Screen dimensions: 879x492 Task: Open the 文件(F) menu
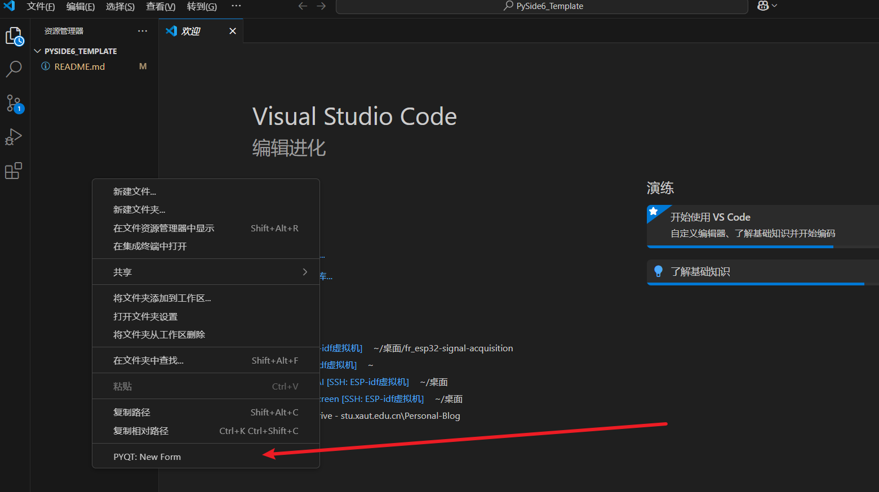click(41, 6)
